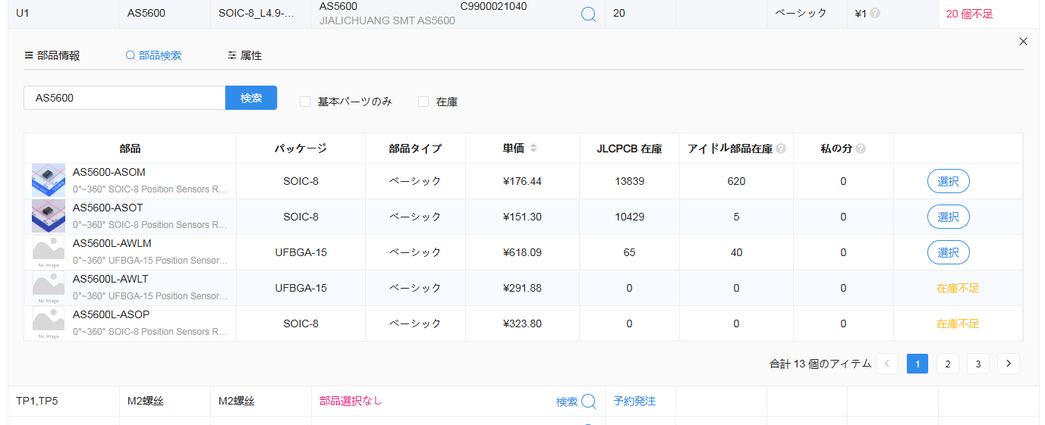The width and height of the screenshot is (1045, 425).
Task: Select the AS5600-ASOM part with 選択
Action: 948,181
